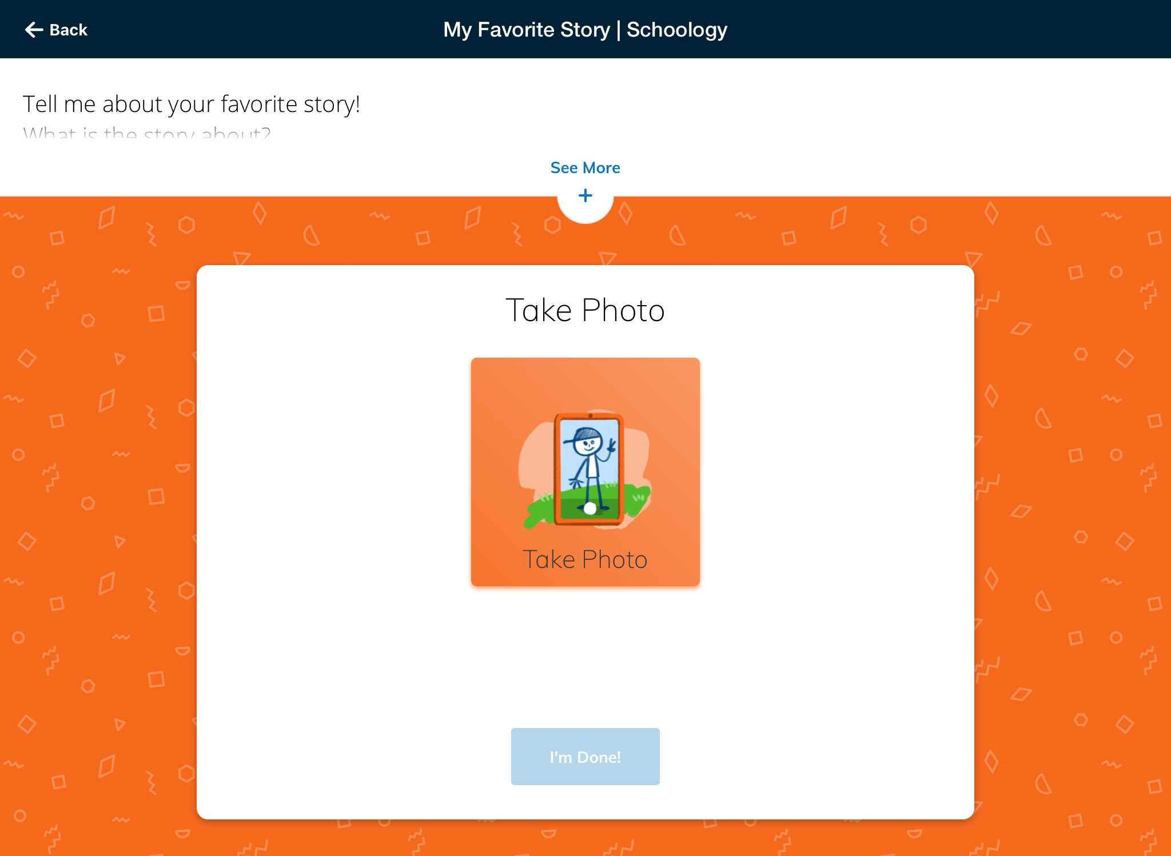
Task: Click the large Take Photo heading
Action: pos(585,310)
